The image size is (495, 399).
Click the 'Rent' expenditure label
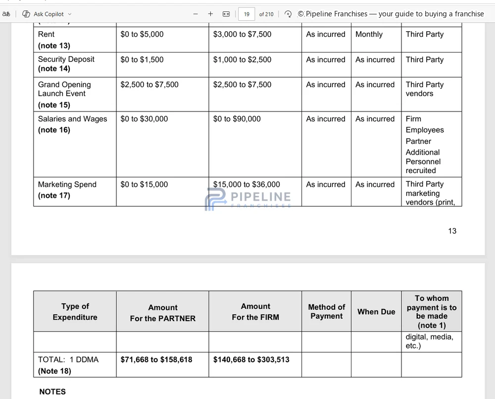point(46,34)
